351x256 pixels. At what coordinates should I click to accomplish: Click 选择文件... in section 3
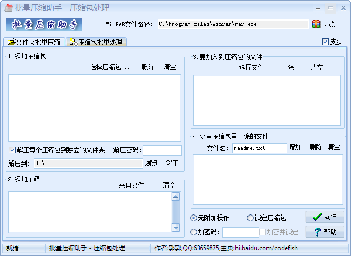tap(255, 67)
